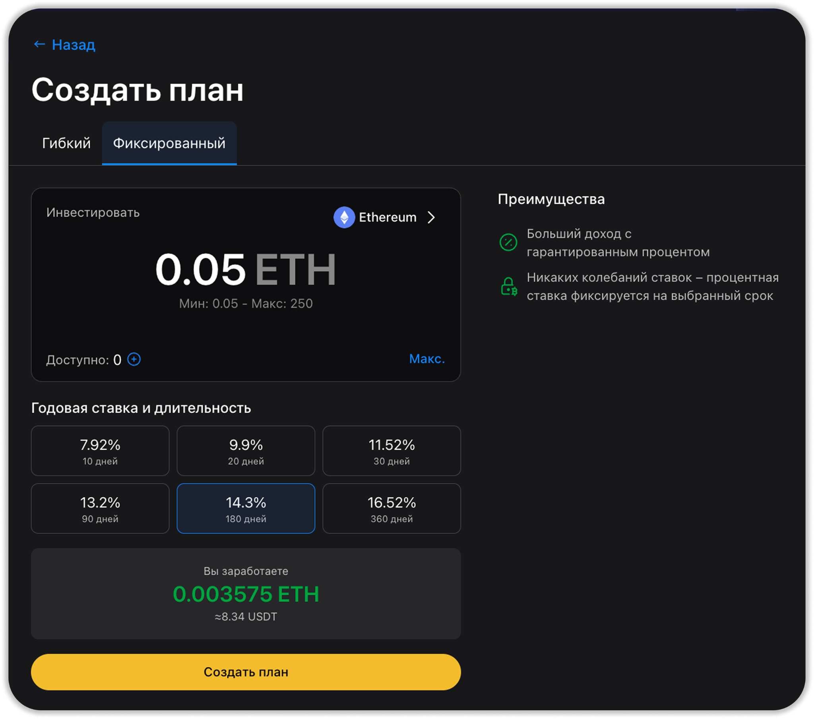Select the 11.52% 30 дней option

(x=391, y=451)
